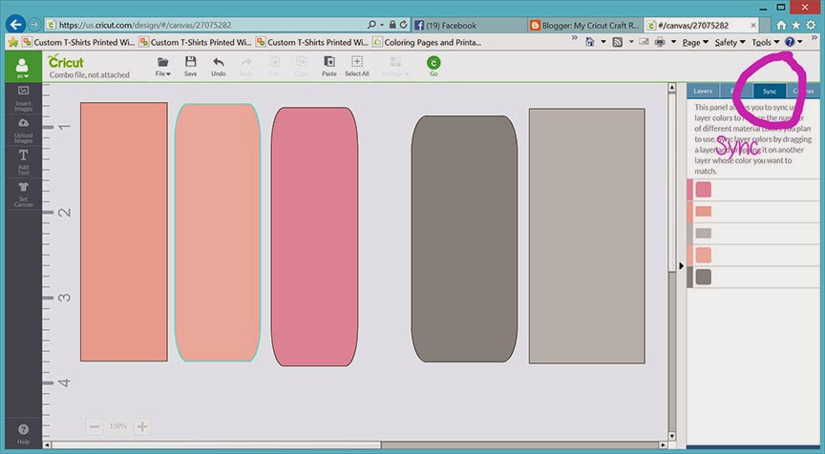The width and height of the screenshot is (825, 454).
Task: Zoom in with the plus button
Action: 142,426
